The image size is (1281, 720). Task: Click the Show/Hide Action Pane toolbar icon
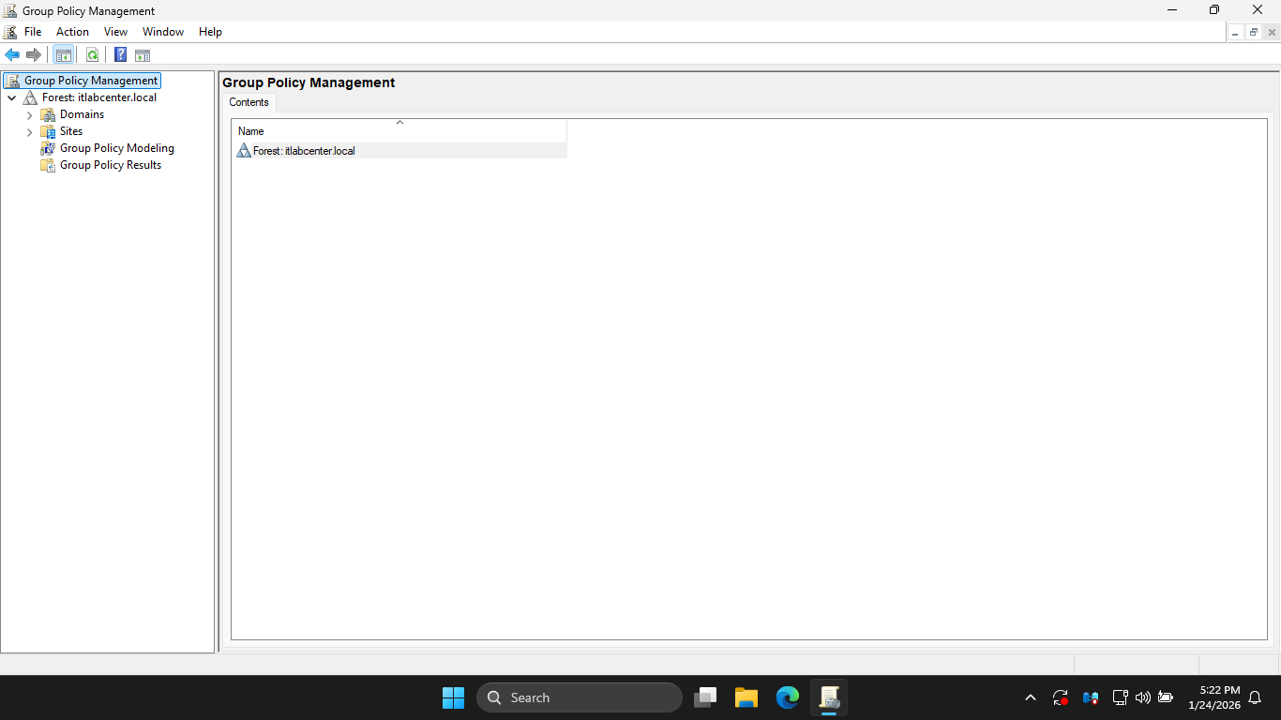143,55
